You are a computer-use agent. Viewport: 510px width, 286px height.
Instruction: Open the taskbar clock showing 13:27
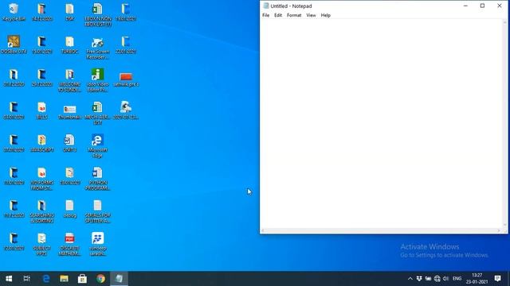tap(477, 279)
